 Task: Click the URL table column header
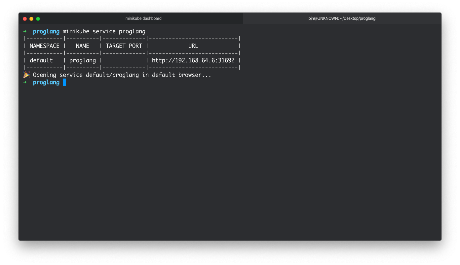click(193, 46)
